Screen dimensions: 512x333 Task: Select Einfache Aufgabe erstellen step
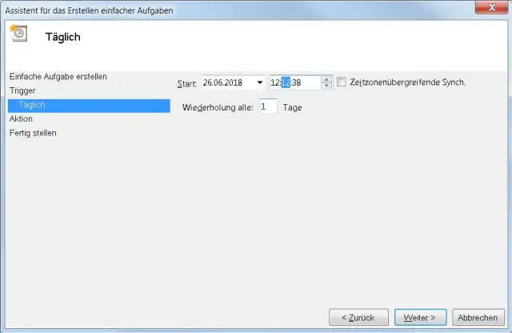tap(58, 77)
